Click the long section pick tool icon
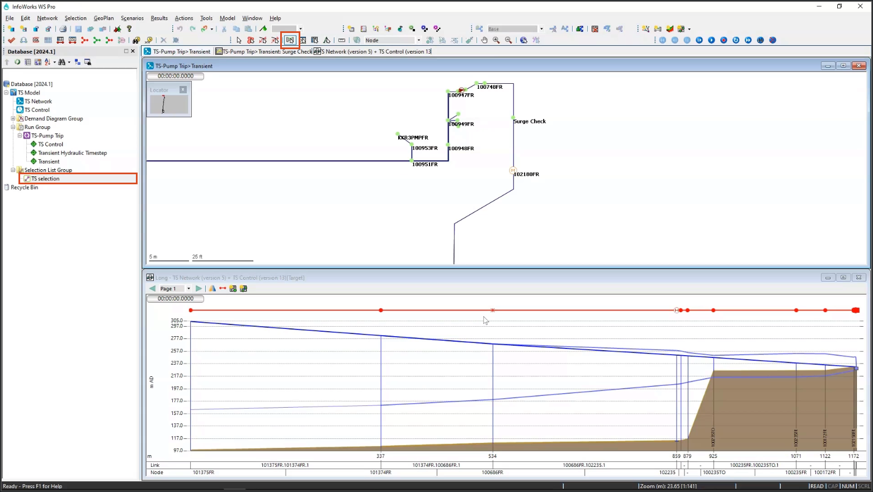This screenshot has width=873, height=492. (x=290, y=40)
